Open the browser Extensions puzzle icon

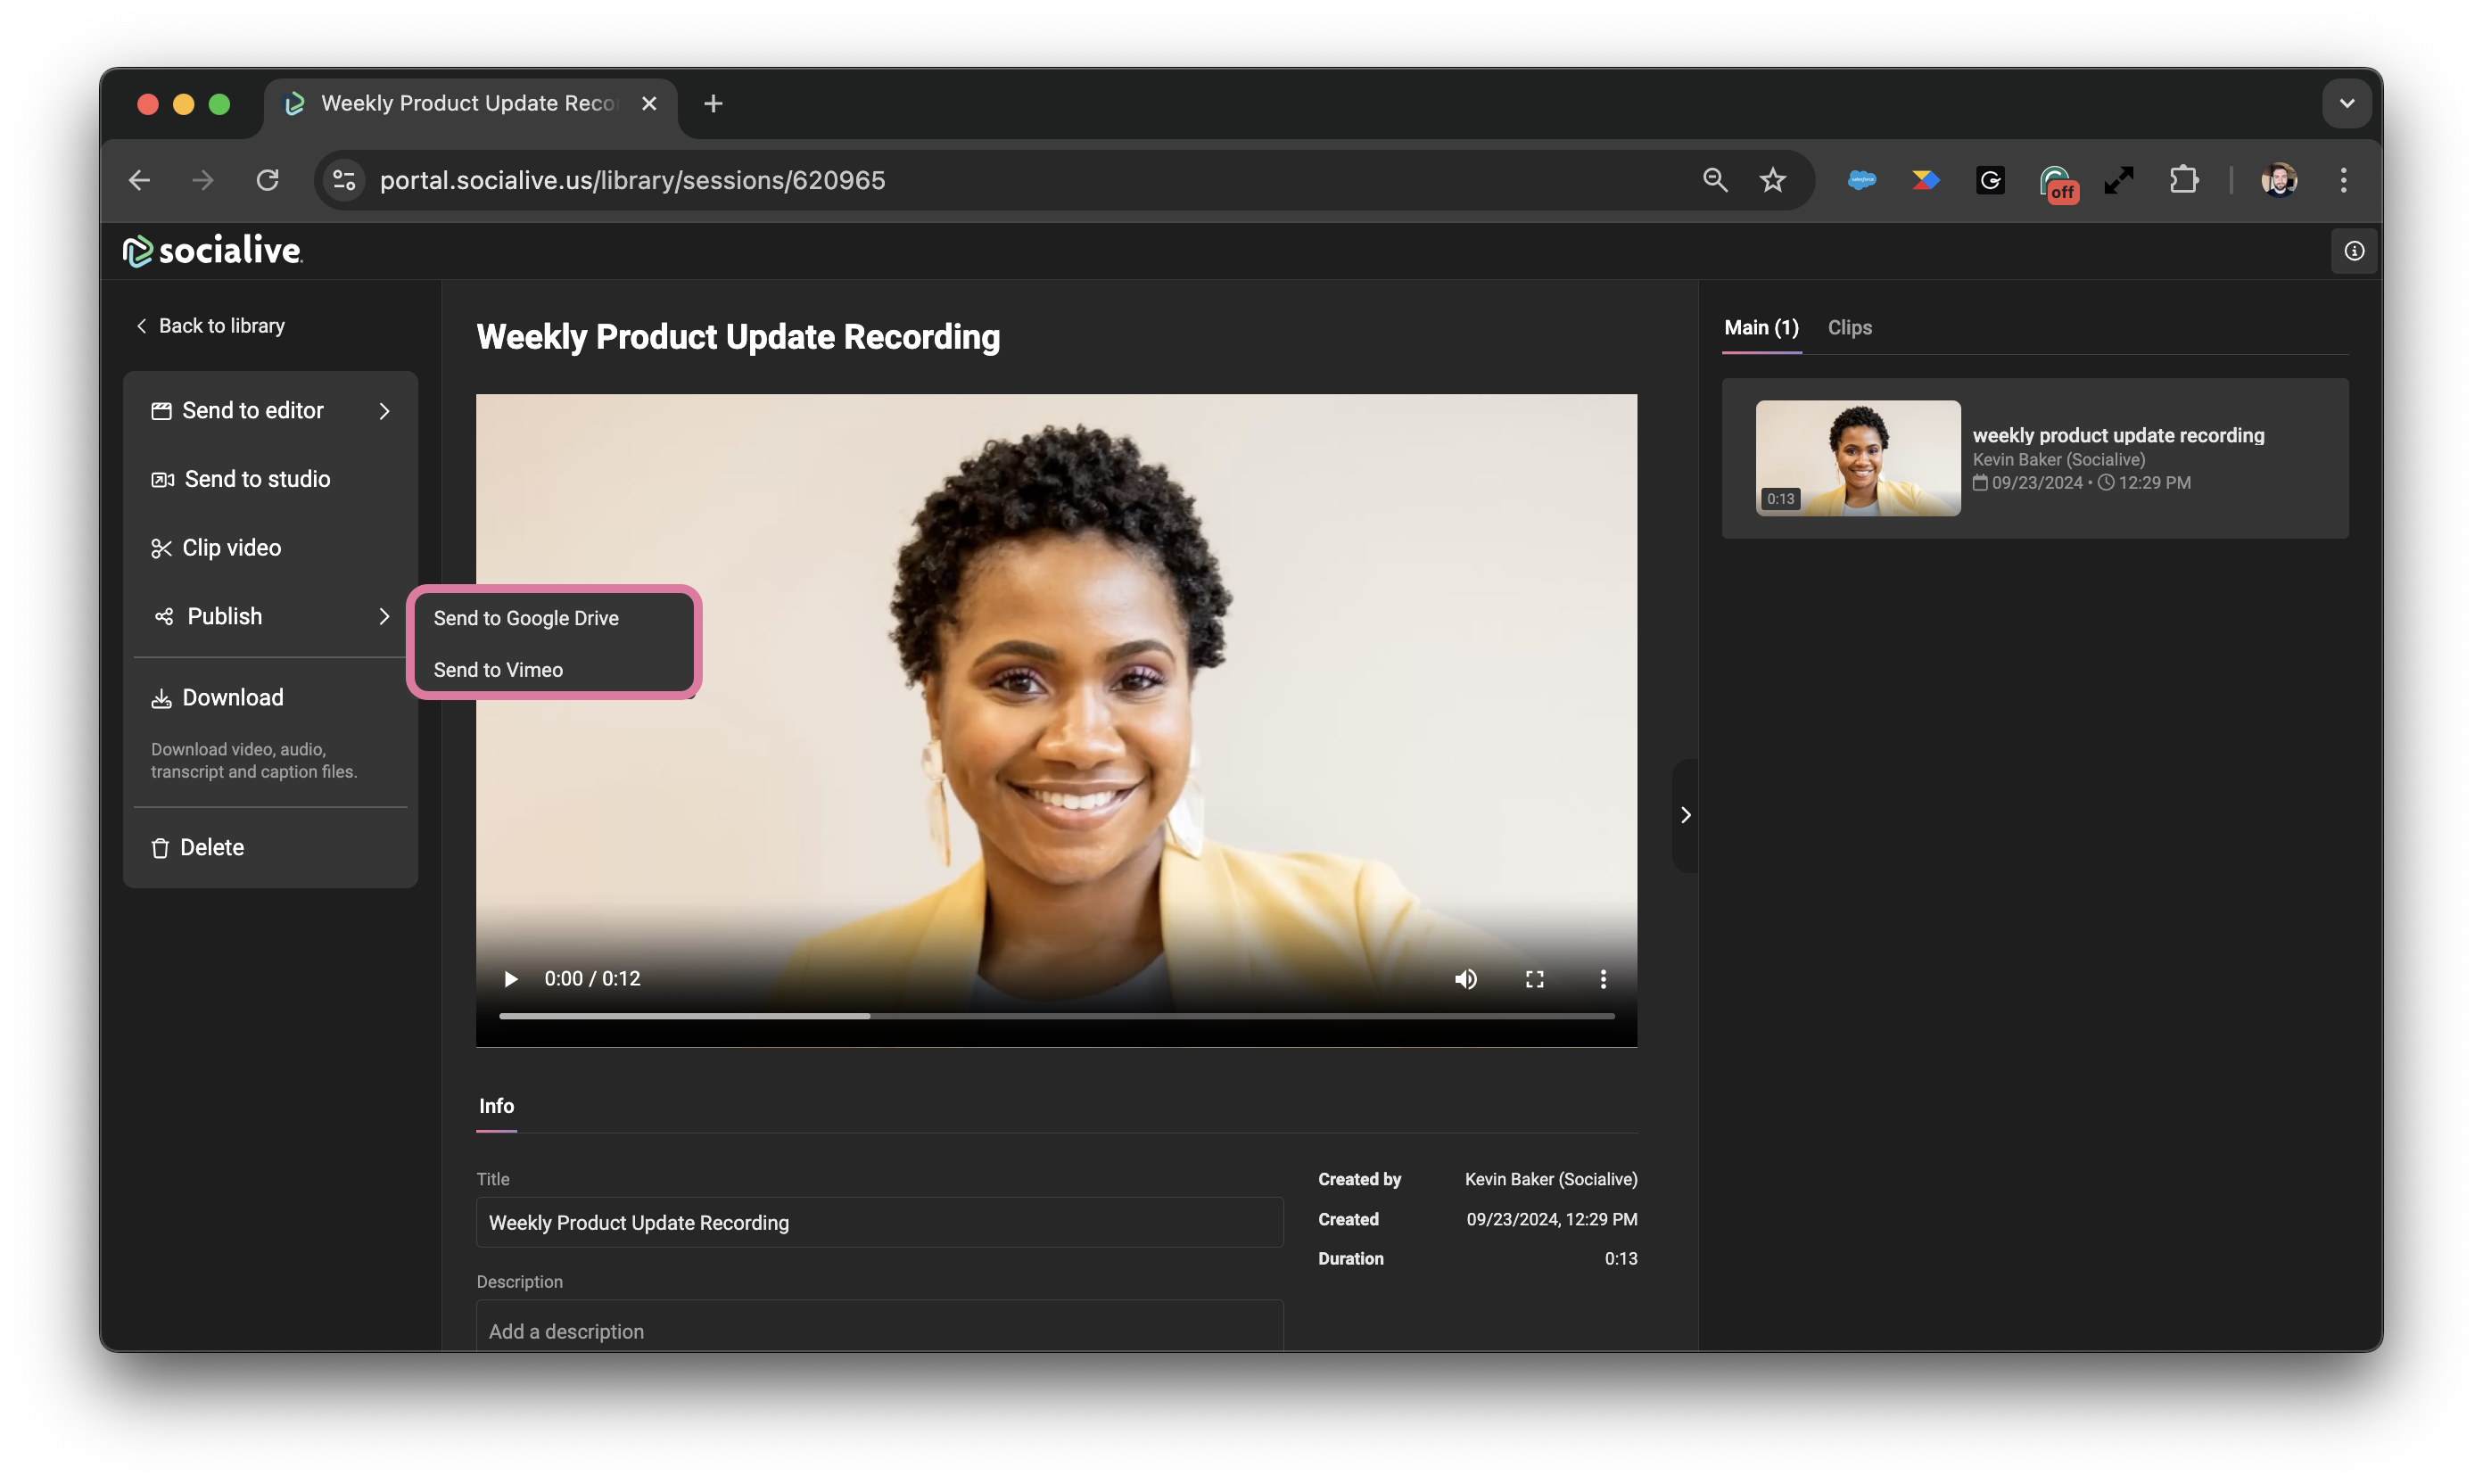click(x=2183, y=180)
